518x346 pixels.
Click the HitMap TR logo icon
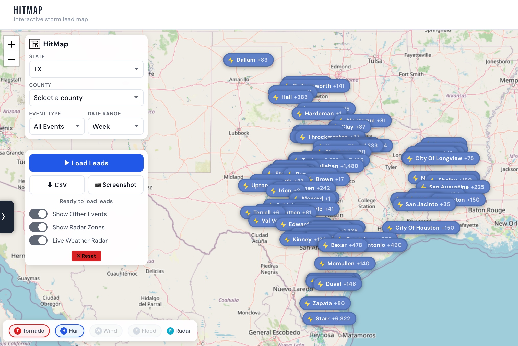coord(34,44)
